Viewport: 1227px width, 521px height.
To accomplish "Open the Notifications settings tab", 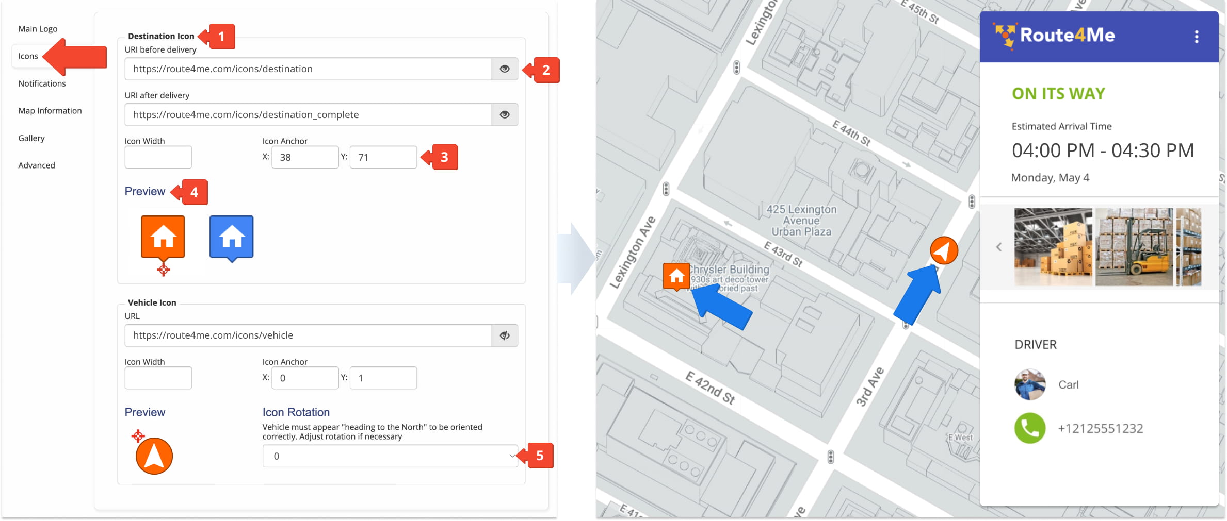I will pyautogui.click(x=42, y=83).
